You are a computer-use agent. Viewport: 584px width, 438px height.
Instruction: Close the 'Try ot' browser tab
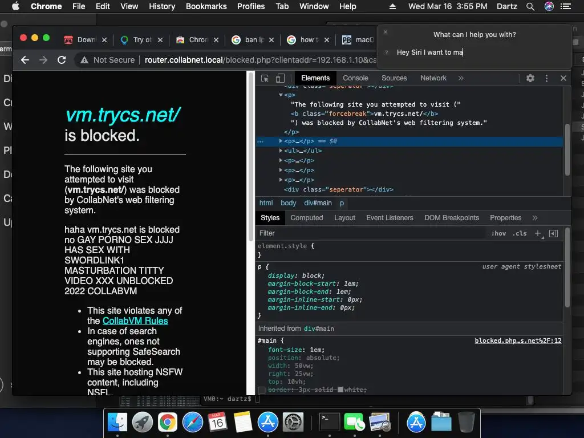pyautogui.click(x=160, y=40)
